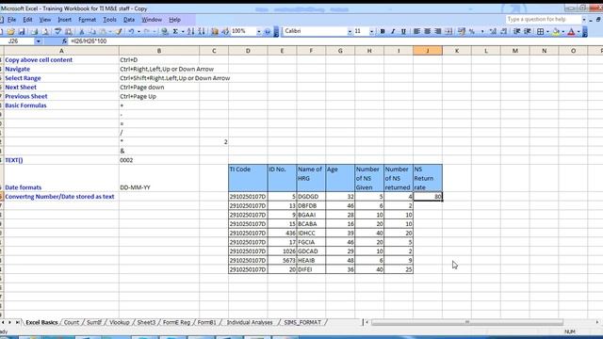Select the cell containing DGDGD
The height and width of the screenshot is (339, 603).
click(311, 197)
